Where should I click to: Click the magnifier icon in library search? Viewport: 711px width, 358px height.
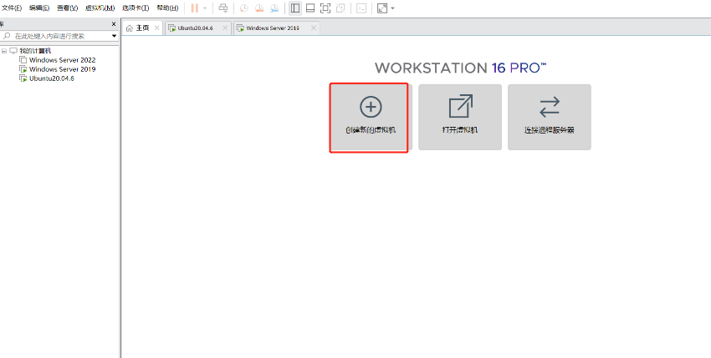point(7,36)
